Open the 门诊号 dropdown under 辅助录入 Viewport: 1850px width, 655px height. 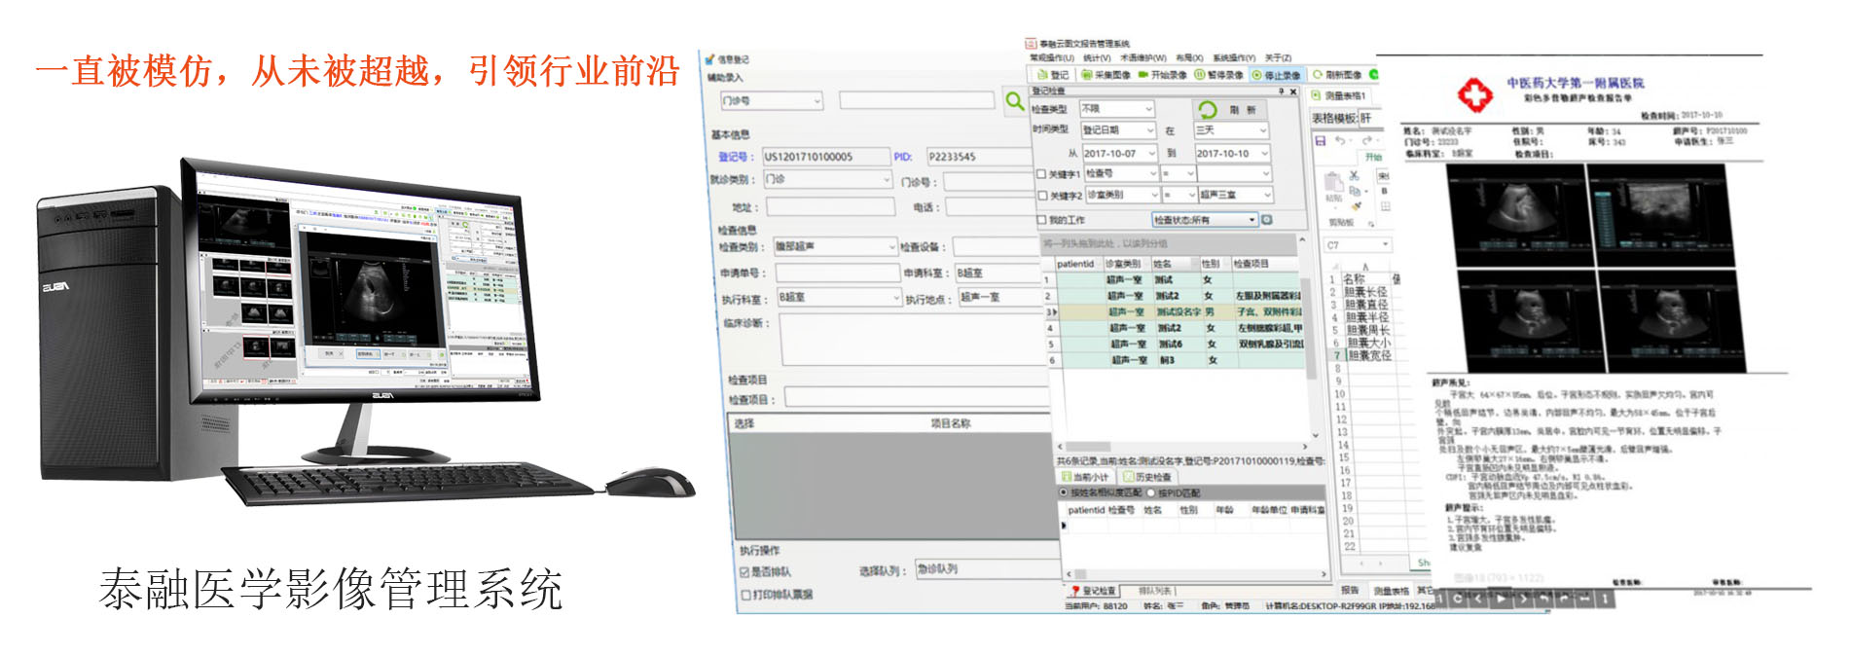click(771, 100)
